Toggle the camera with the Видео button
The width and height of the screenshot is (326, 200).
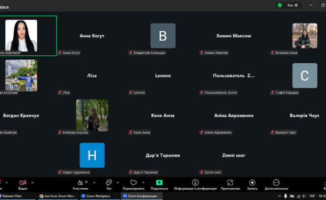point(23,184)
